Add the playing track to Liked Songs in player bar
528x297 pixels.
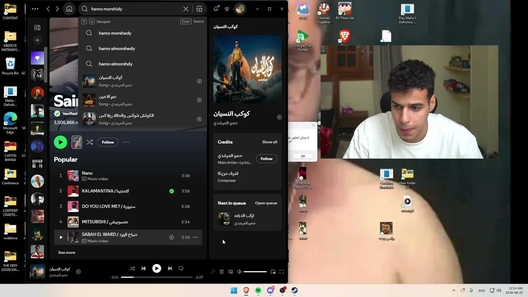tap(78, 272)
